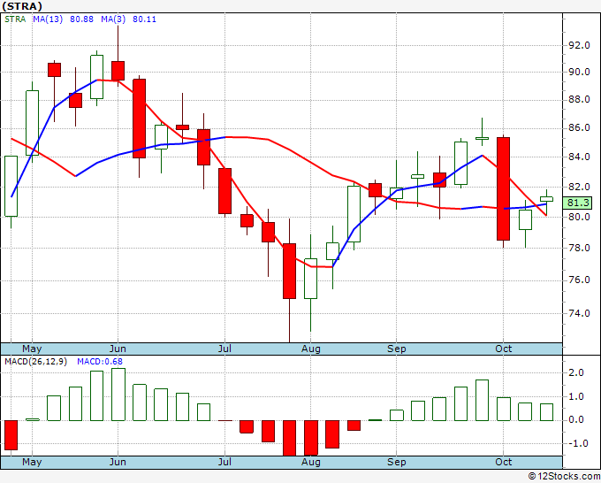Click Sep on the MACD month axis
This screenshot has width=601, height=483.
pos(396,462)
